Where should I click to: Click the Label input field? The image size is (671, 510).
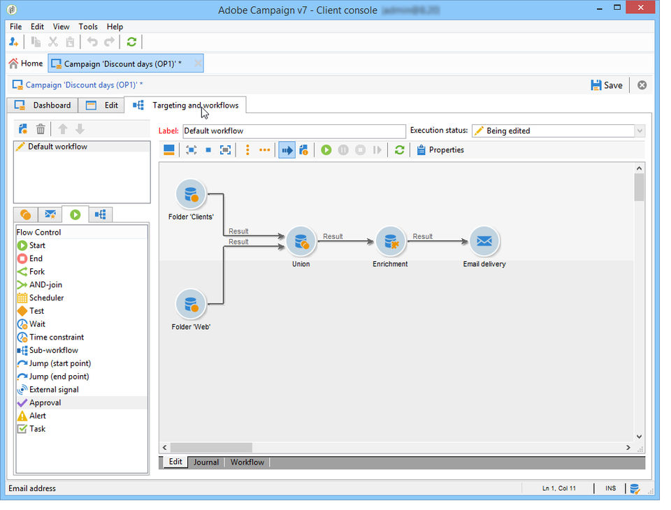click(x=294, y=131)
